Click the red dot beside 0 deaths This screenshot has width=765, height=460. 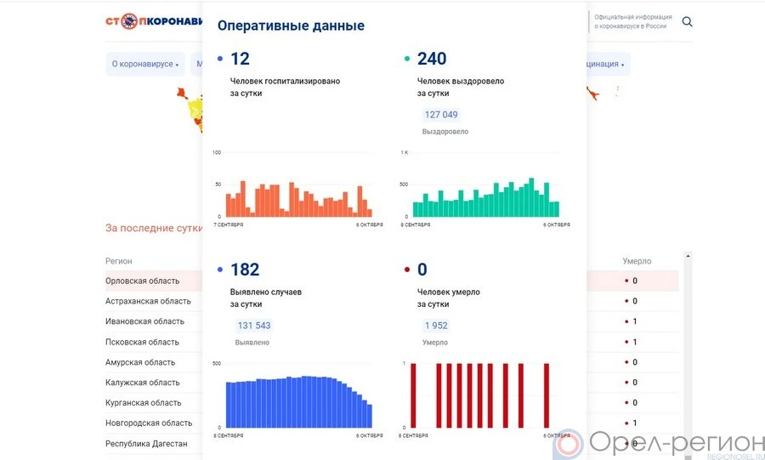pos(407,270)
